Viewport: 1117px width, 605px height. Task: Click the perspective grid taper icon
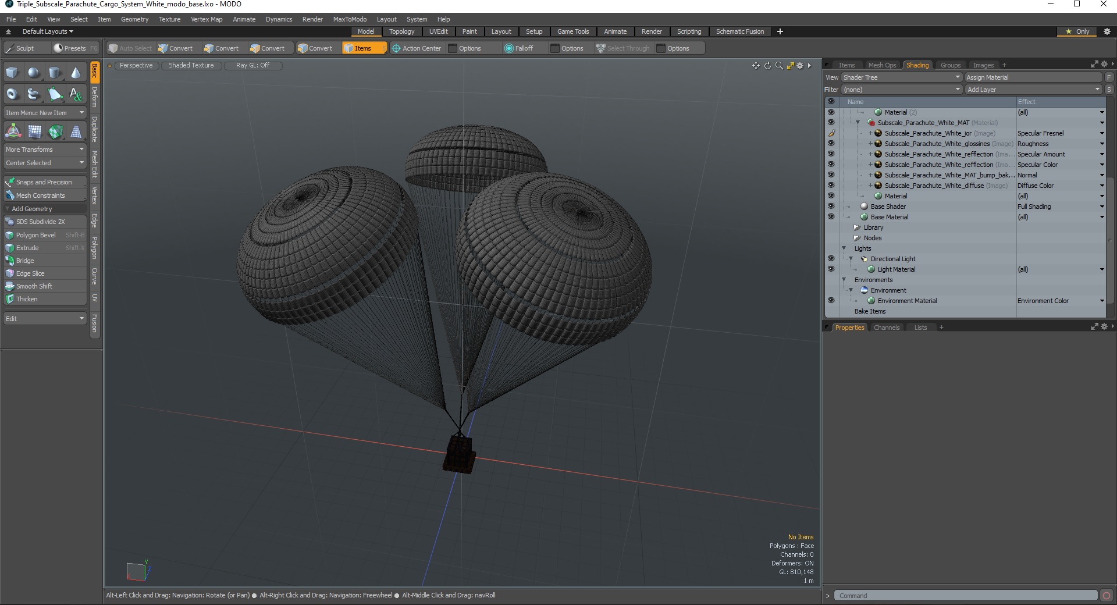76,132
